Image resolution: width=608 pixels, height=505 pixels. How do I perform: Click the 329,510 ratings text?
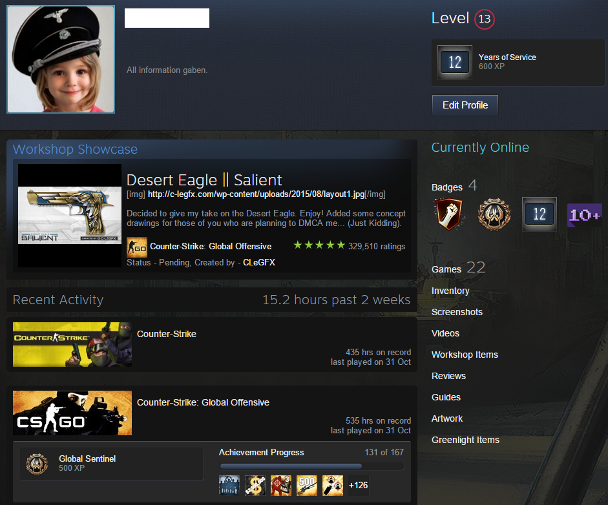[x=377, y=247]
